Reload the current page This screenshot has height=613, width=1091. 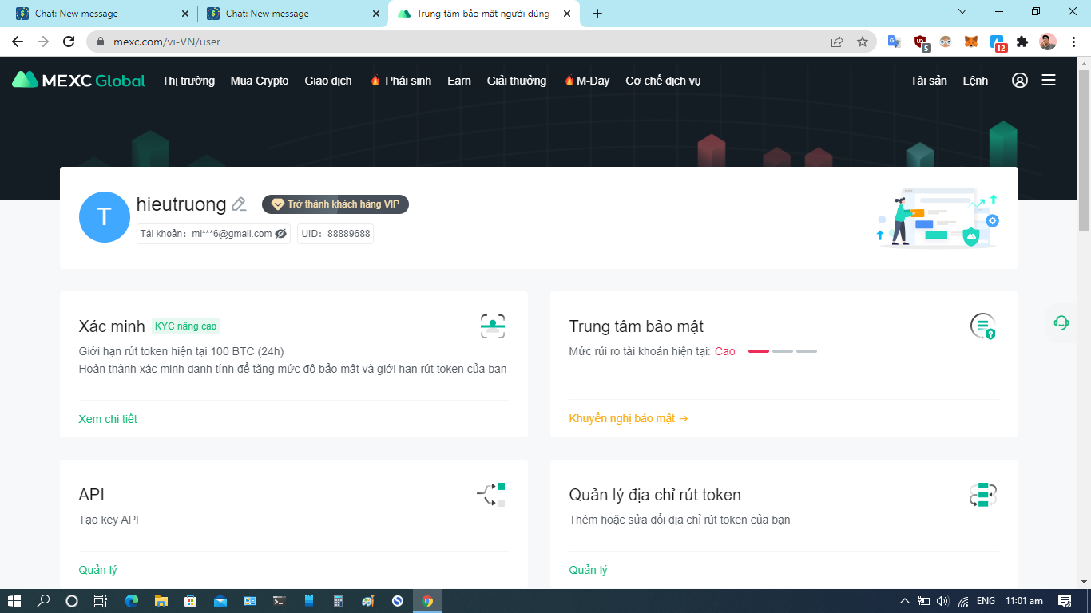coord(69,42)
